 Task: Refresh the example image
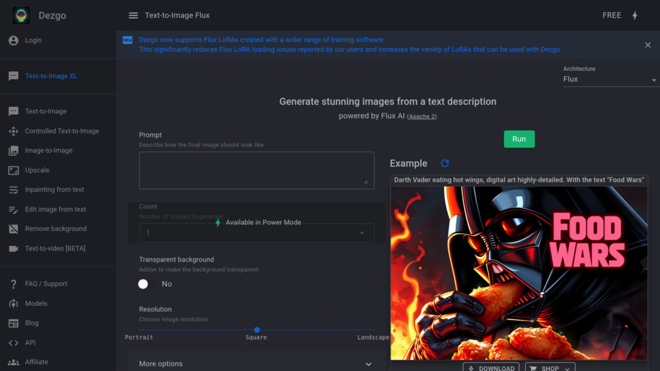445,164
